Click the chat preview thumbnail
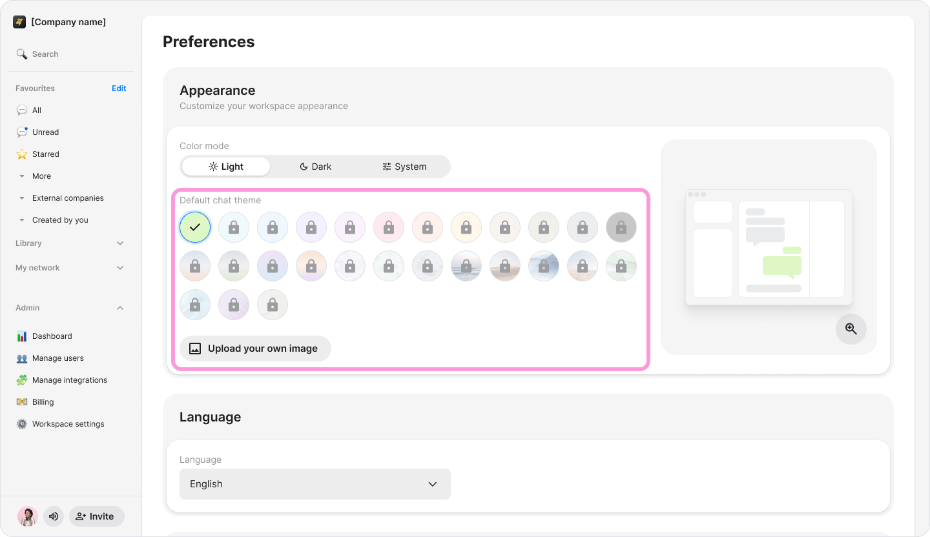Image resolution: width=930 pixels, height=537 pixels. click(769, 247)
